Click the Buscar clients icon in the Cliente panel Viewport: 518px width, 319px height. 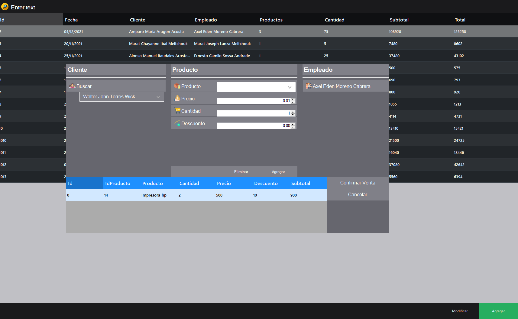[x=73, y=86]
